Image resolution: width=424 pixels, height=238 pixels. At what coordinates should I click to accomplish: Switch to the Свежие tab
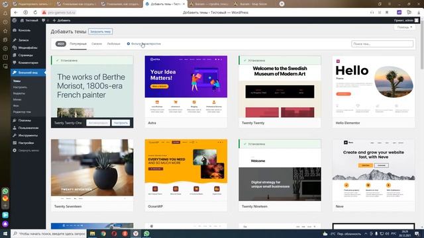[97, 44]
